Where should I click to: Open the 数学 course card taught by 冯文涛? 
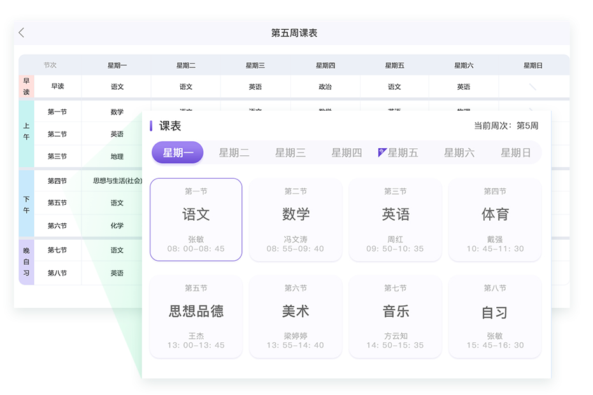[x=296, y=219]
